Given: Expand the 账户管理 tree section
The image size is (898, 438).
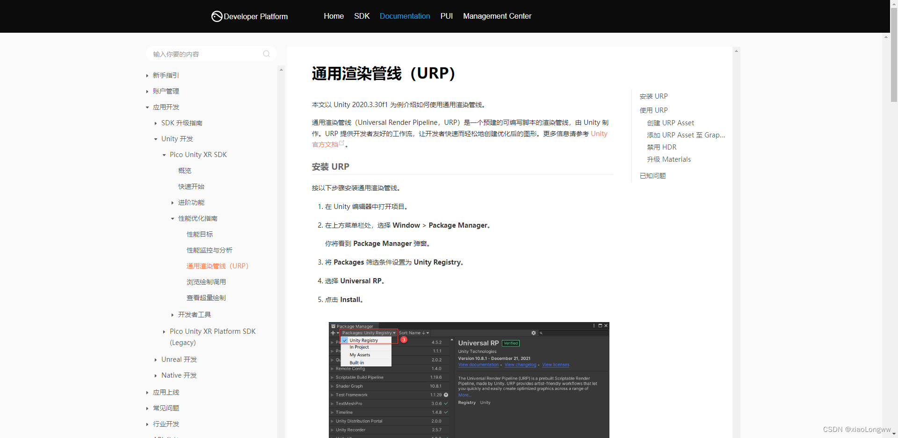Looking at the screenshot, I should coord(147,92).
